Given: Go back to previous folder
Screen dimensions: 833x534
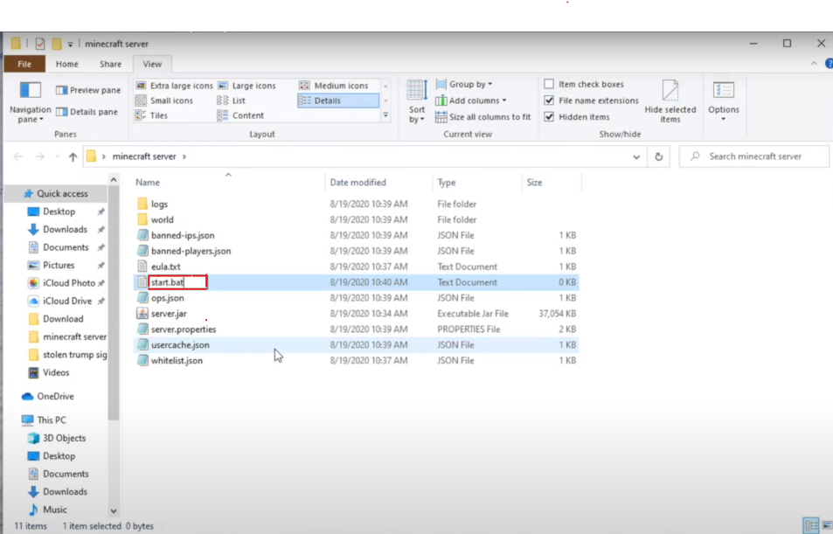Looking at the screenshot, I should tap(18, 156).
